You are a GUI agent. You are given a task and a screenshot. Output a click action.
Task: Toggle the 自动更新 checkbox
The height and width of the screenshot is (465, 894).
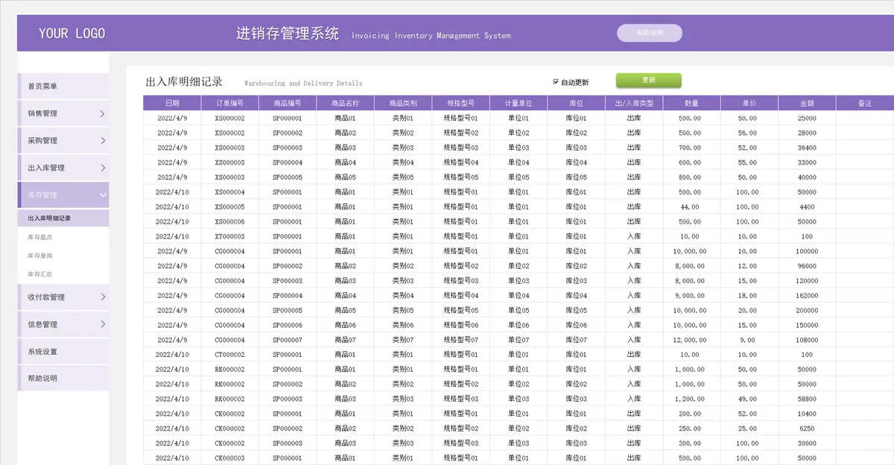point(556,82)
